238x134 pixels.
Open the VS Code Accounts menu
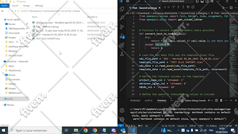[x=122, y=110]
